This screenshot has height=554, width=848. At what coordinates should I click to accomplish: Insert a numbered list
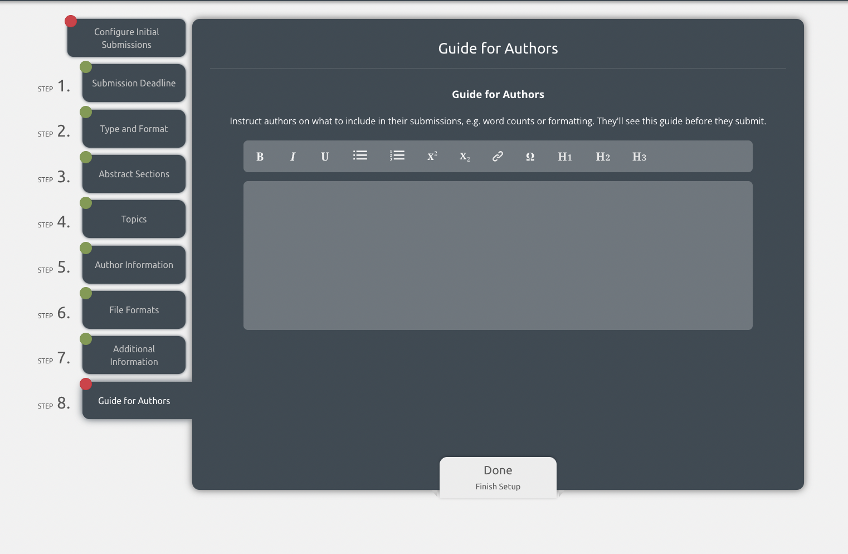click(397, 155)
